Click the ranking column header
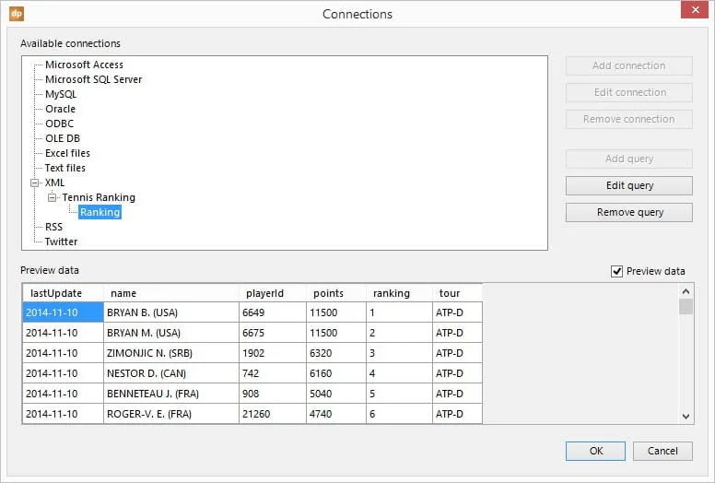The width and height of the screenshot is (715, 483). [x=399, y=293]
